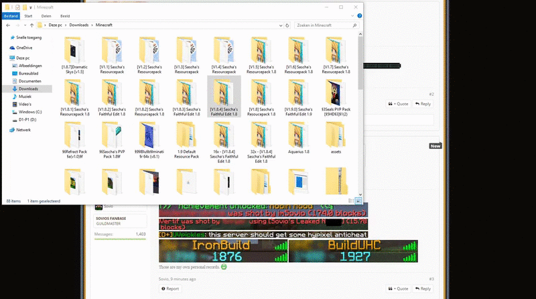Select the Aquarius 1.8 folder
536x299 pixels.
tap(298, 137)
